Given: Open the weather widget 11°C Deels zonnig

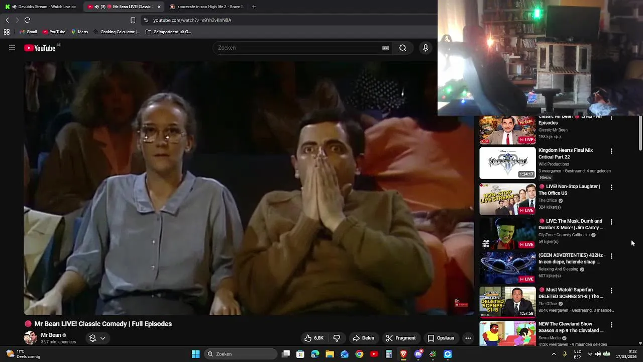Looking at the screenshot, I should pos(23,354).
